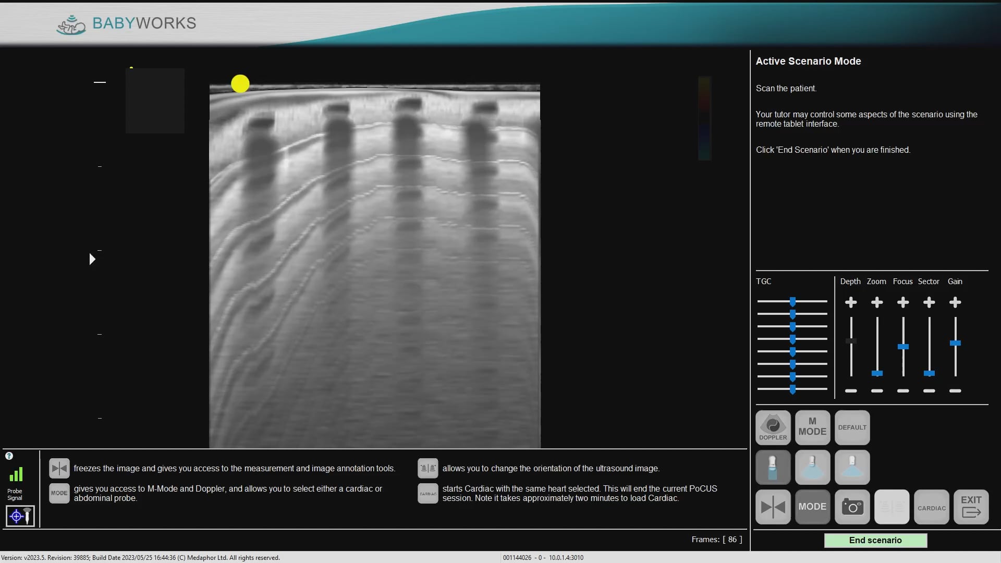Click the Probe Signal strength indicator
The image size is (1001, 563).
pos(16,474)
